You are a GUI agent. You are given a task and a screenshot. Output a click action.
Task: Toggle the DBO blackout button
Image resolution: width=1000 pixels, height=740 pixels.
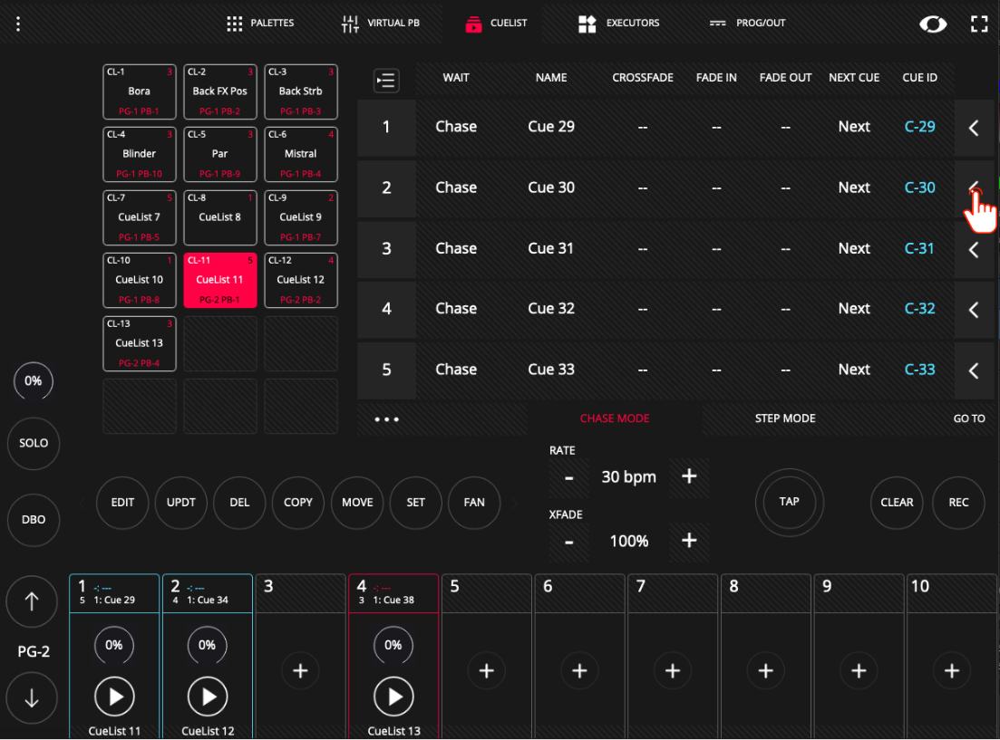pyautogui.click(x=34, y=520)
